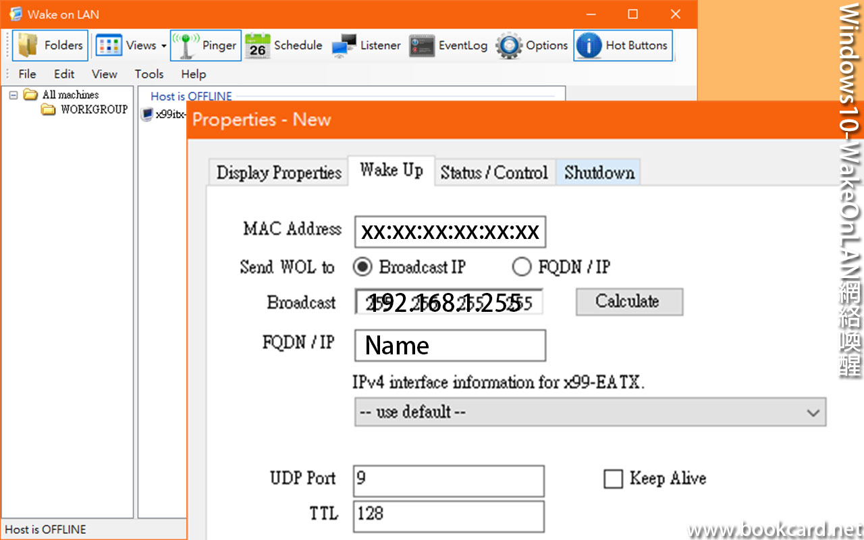Collapse the All machines tree node
Screen dimensions: 864x540
[13, 95]
